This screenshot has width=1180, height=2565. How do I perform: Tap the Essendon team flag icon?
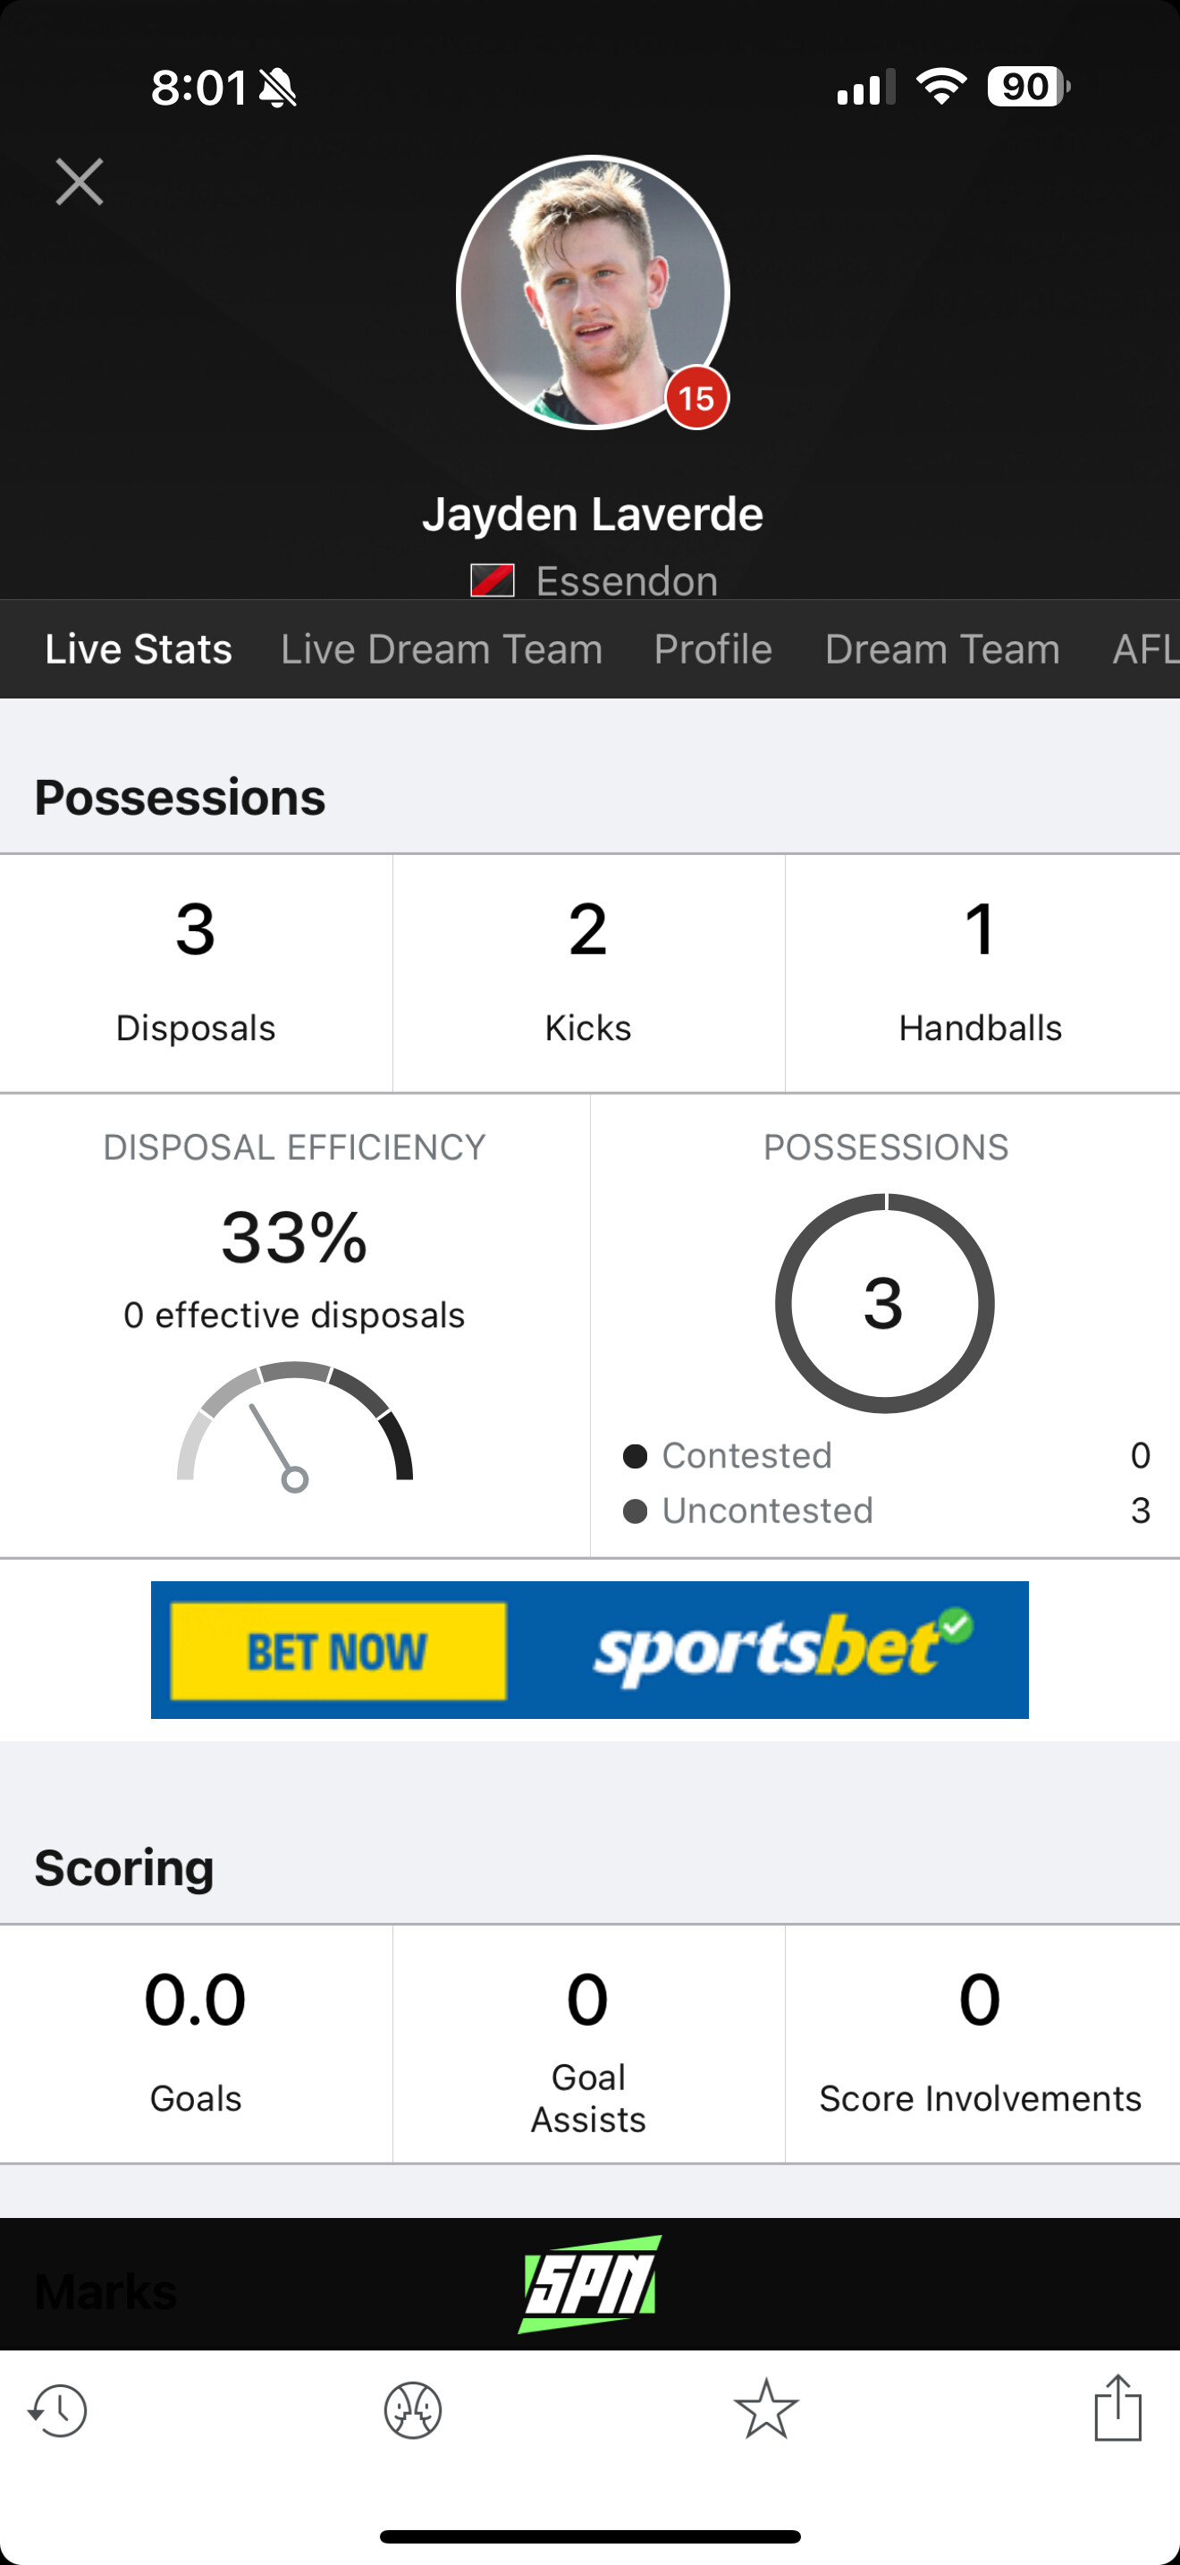493,580
